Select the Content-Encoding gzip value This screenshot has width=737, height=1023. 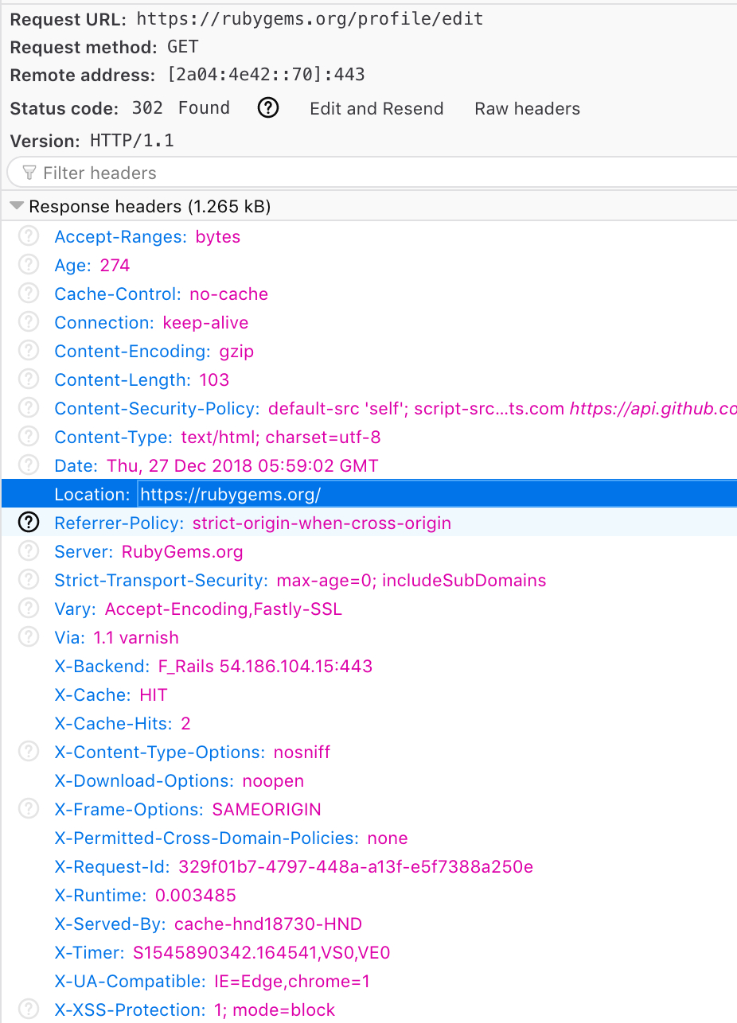click(x=236, y=352)
